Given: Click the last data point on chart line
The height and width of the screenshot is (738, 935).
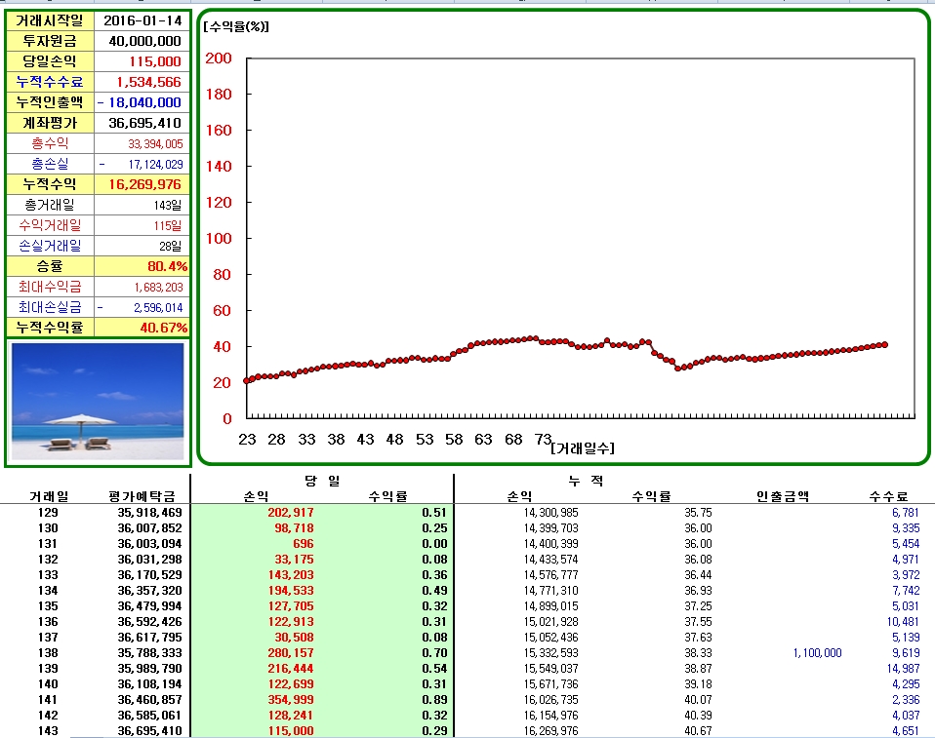Looking at the screenshot, I should pyautogui.click(x=884, y=344).
